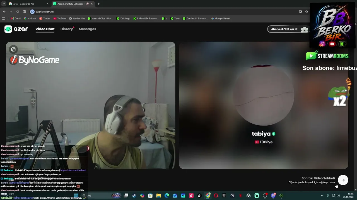Screen dimensions: 357x200
Task: Click the Azar logo
Action: point(16,29)
